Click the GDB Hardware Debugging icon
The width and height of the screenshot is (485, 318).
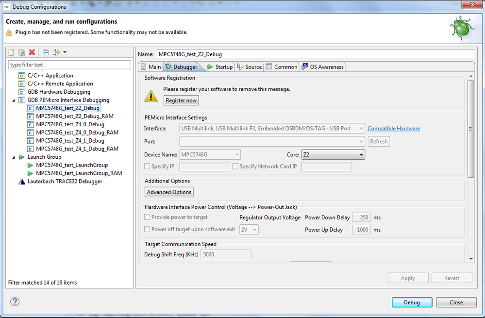[22, 92]
